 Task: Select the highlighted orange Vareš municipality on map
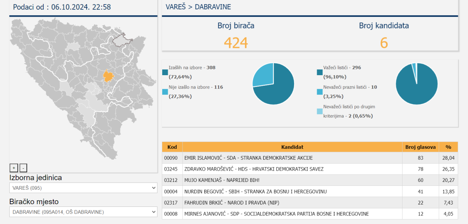[x=108, y=76]
